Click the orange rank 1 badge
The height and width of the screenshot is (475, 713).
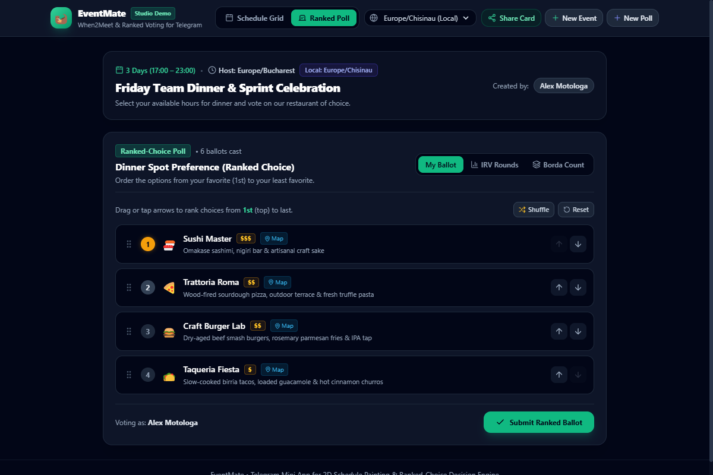coord(148,244)
